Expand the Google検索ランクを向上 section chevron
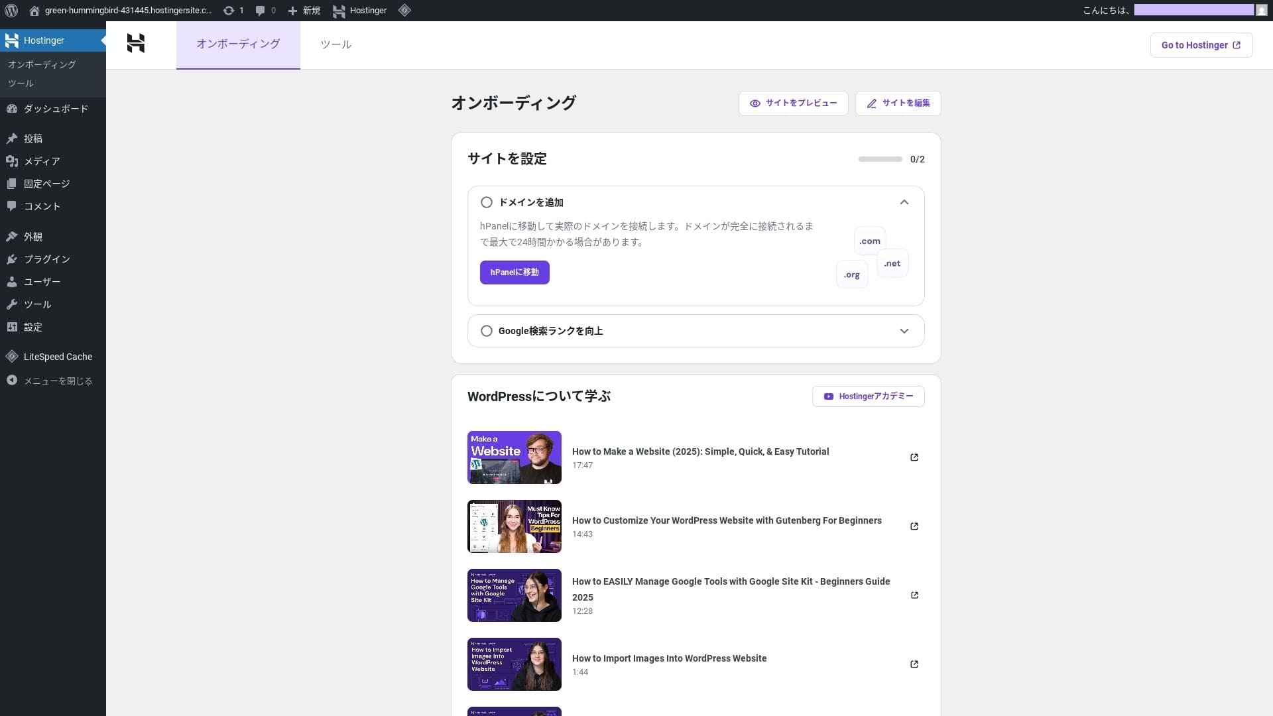The height and width of the screenshot is (716, 1273). click(x=904, y=331)
